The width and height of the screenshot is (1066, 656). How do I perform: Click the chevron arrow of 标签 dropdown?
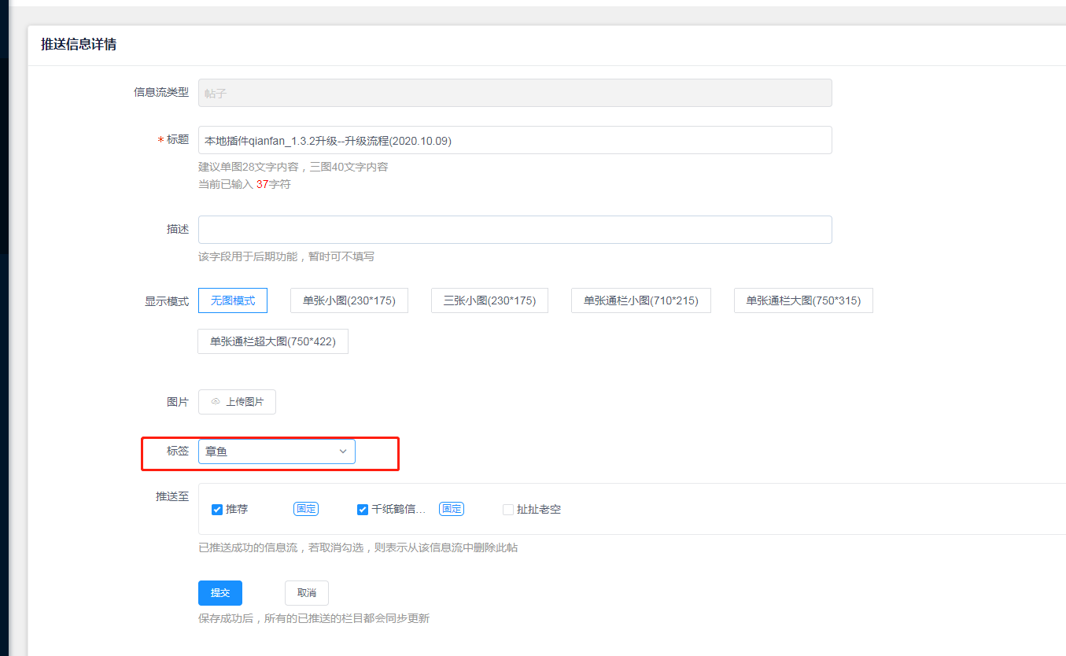(343, 451)
